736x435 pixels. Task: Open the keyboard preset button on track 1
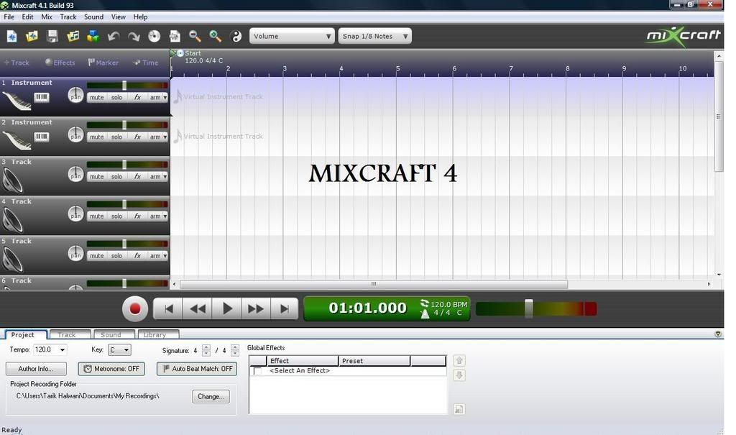(41, 97)
